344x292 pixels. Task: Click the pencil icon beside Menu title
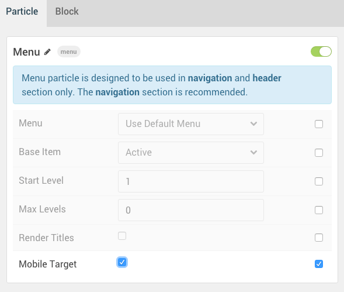coord(47,52)
